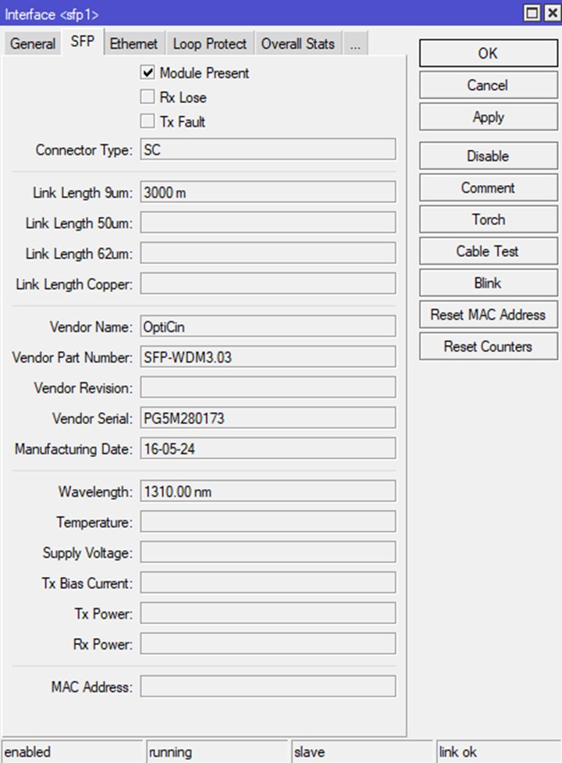Screen dimensions: 562x763
Task: Open Torch for this interface
Action: tap(488, 219)
